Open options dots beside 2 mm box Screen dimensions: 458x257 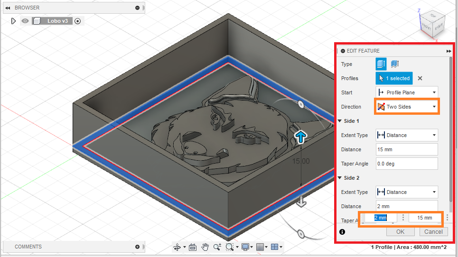point(403,218)
